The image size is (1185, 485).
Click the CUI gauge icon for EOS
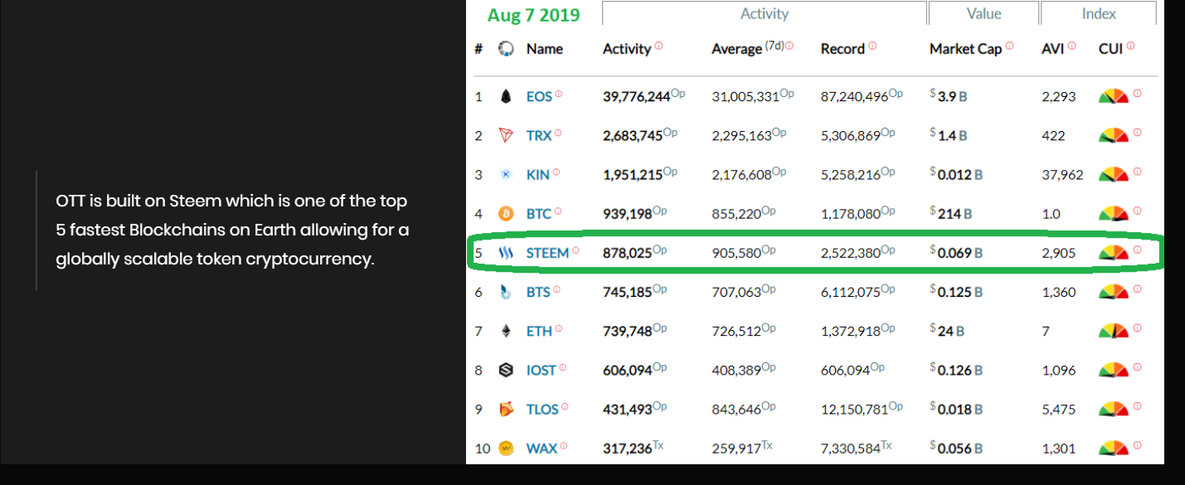tap(1114, 96)
